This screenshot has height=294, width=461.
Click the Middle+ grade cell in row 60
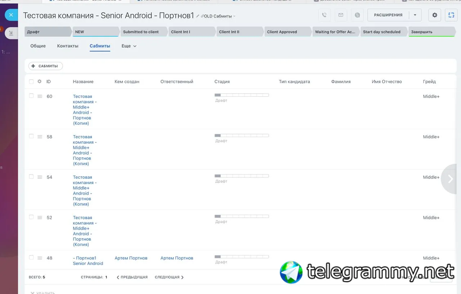(x=431, y=97)
